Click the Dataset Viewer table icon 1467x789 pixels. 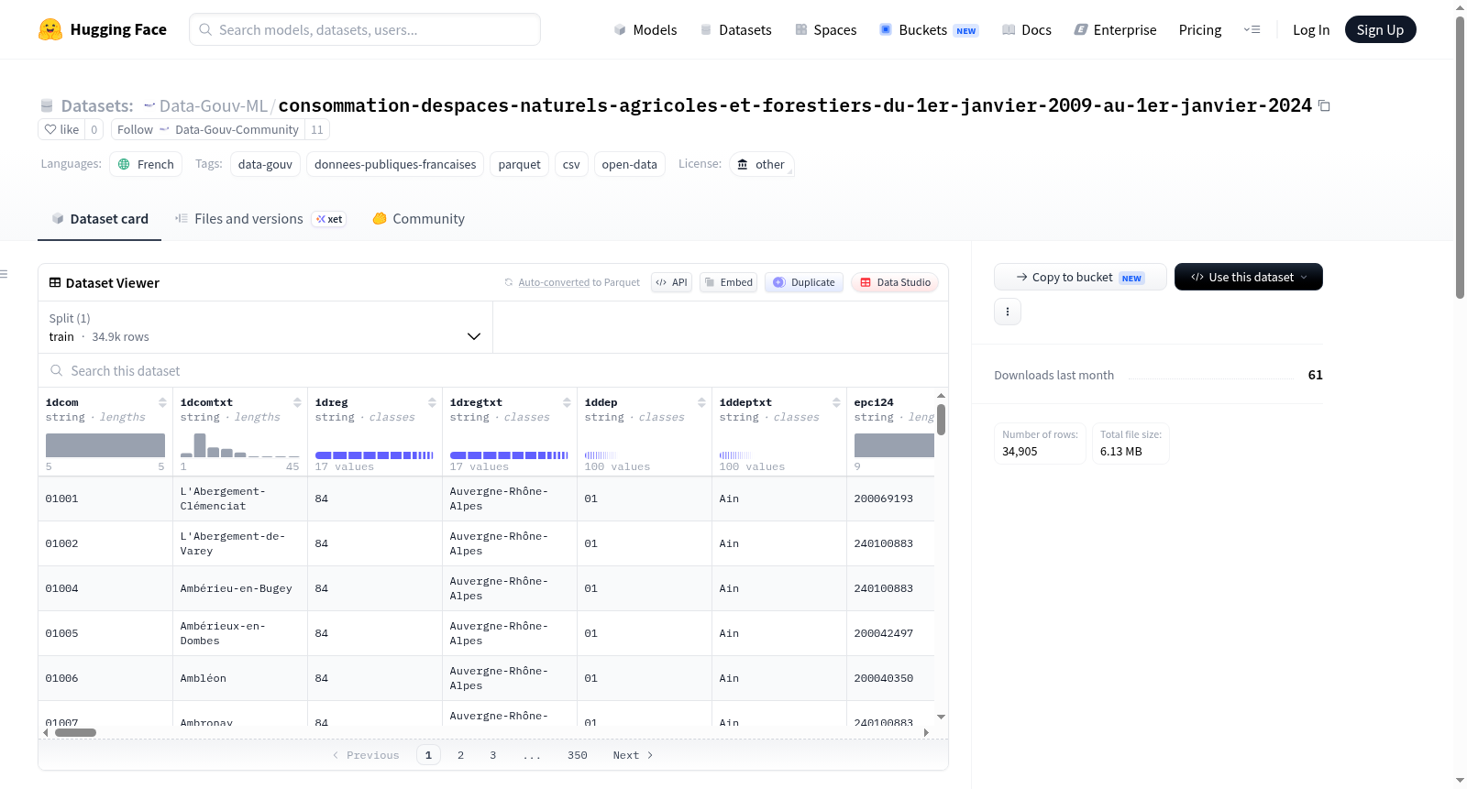tap(55, 283)
